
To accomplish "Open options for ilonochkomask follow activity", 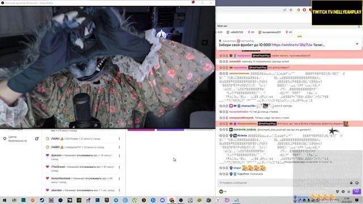I will (x=120, y=178).
